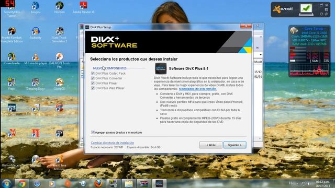Viewport: 335px width, 188px height.
Task: Click the Core Temp gadget graph
Action: pos(309,69)
